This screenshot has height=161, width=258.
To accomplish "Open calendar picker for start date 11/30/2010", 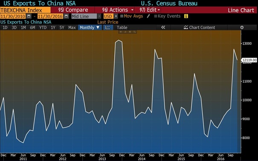I will [29, 16].
